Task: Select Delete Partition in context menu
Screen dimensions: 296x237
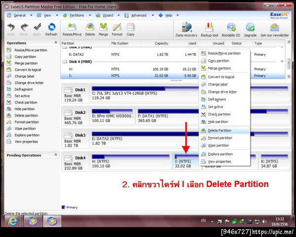Action: [224, 130]
